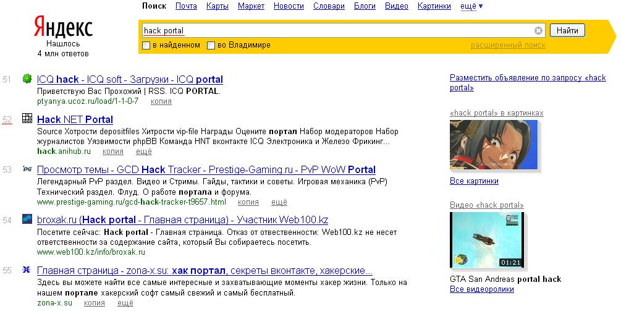The width and height of the screenshot is (621, 311).
Task: Click 'ещё' for the prestige-gaming.ru result
Action: pyautogui.click(x=279, y=202)
